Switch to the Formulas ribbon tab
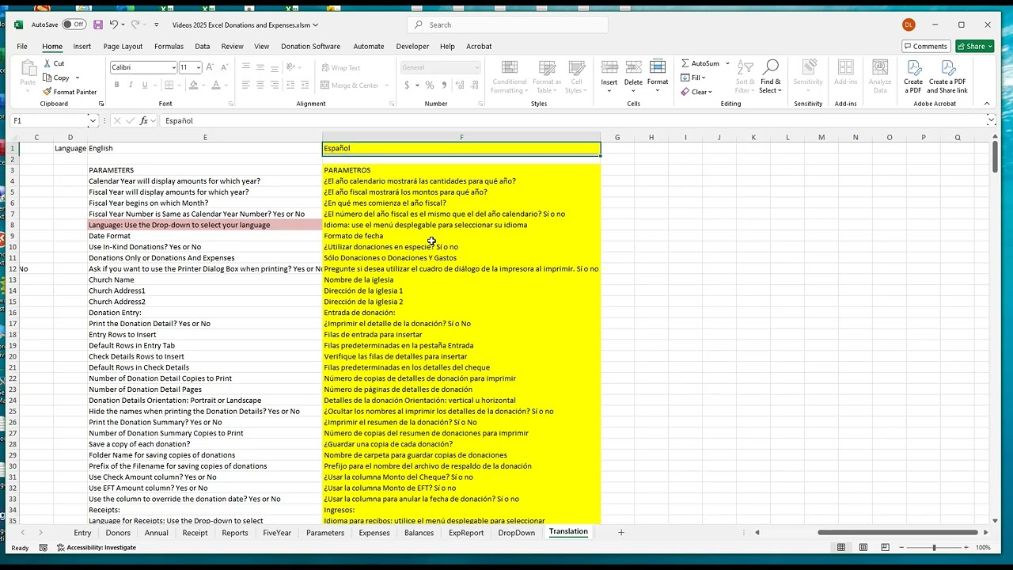 click(x=169, y=47)
